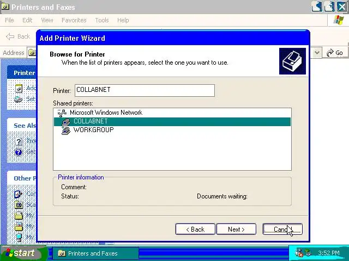Click the blue Get help icon in sidebar
The width and height of the screenshot is (349, 261).
coord(19,152)
